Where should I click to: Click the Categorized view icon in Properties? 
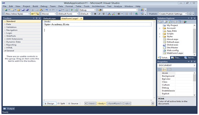tap(160, 69)
